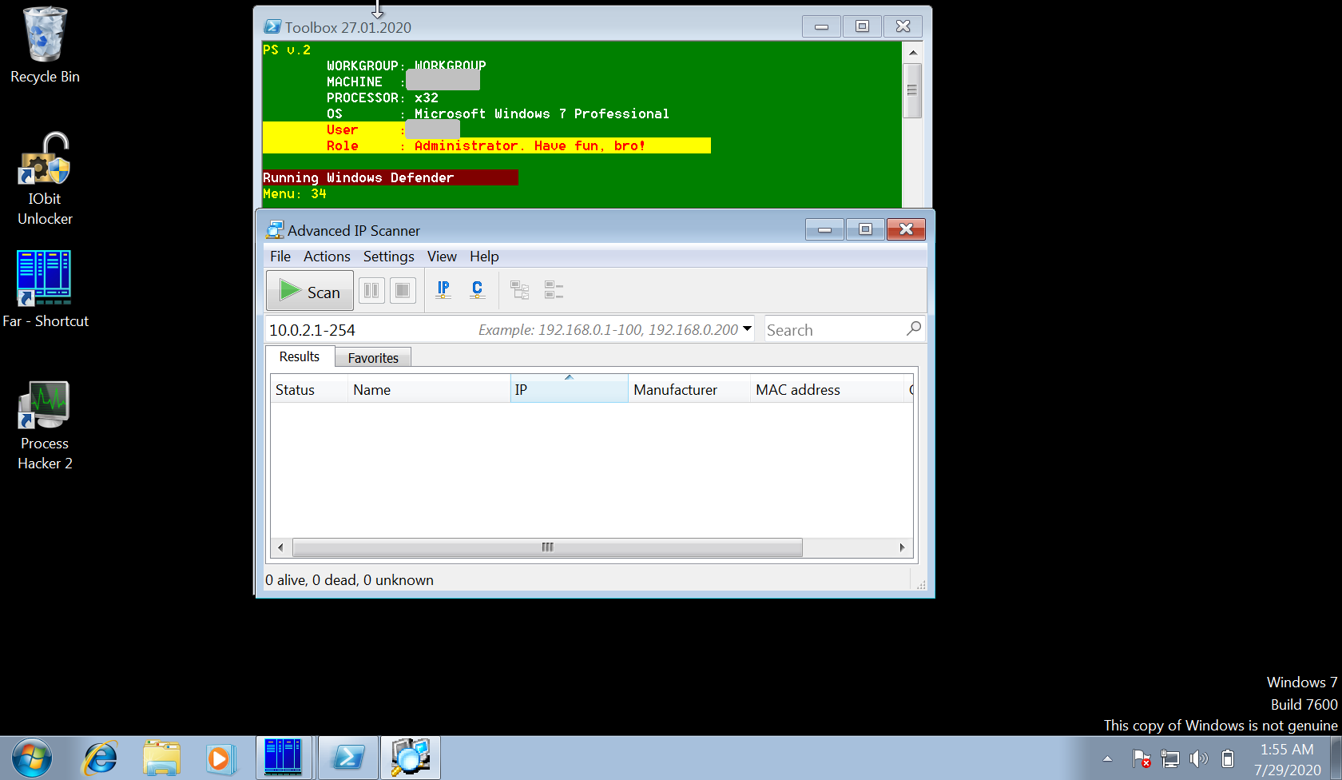Click the results horizontal scrollbar left arrow
The height and width of the screenshot is (780, 1342).
(280, 547)
